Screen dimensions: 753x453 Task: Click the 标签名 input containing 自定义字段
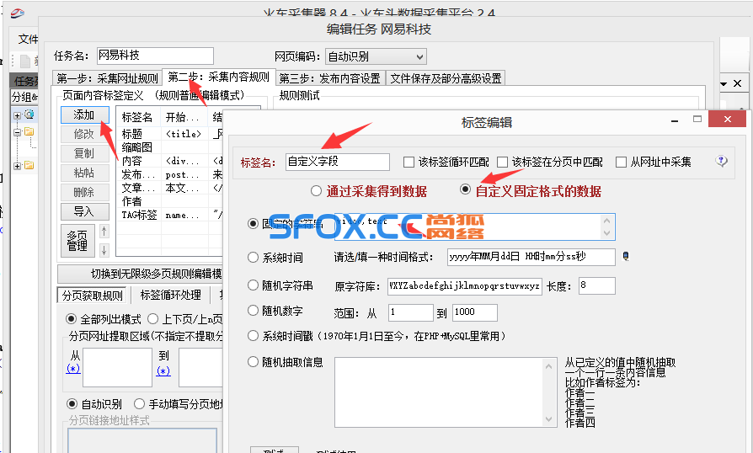pos(337,162)
